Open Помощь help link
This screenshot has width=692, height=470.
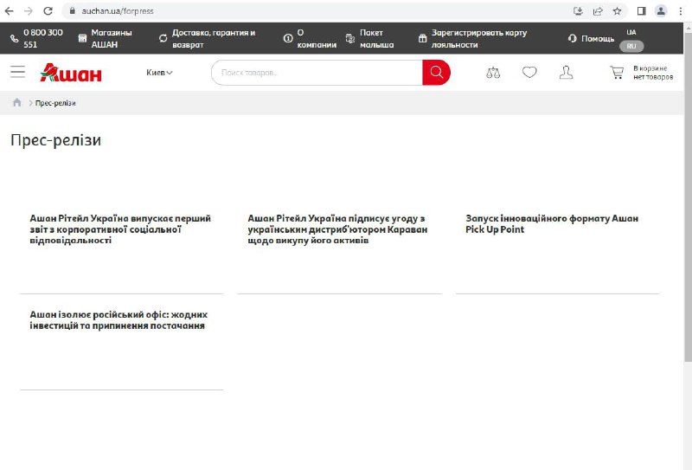pyautogui.click(x=598, y=38)
